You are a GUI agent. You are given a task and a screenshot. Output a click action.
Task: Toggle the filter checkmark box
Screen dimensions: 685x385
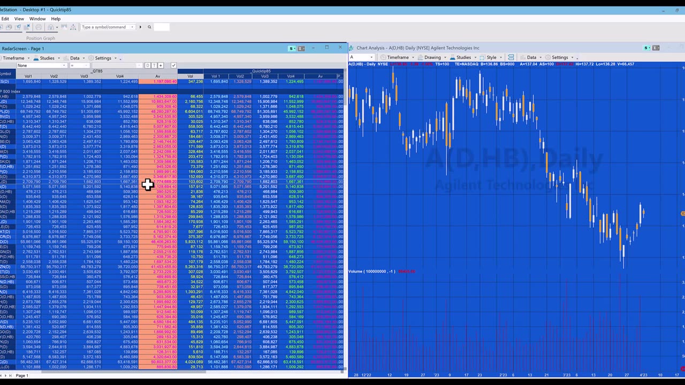pos(173,65)
